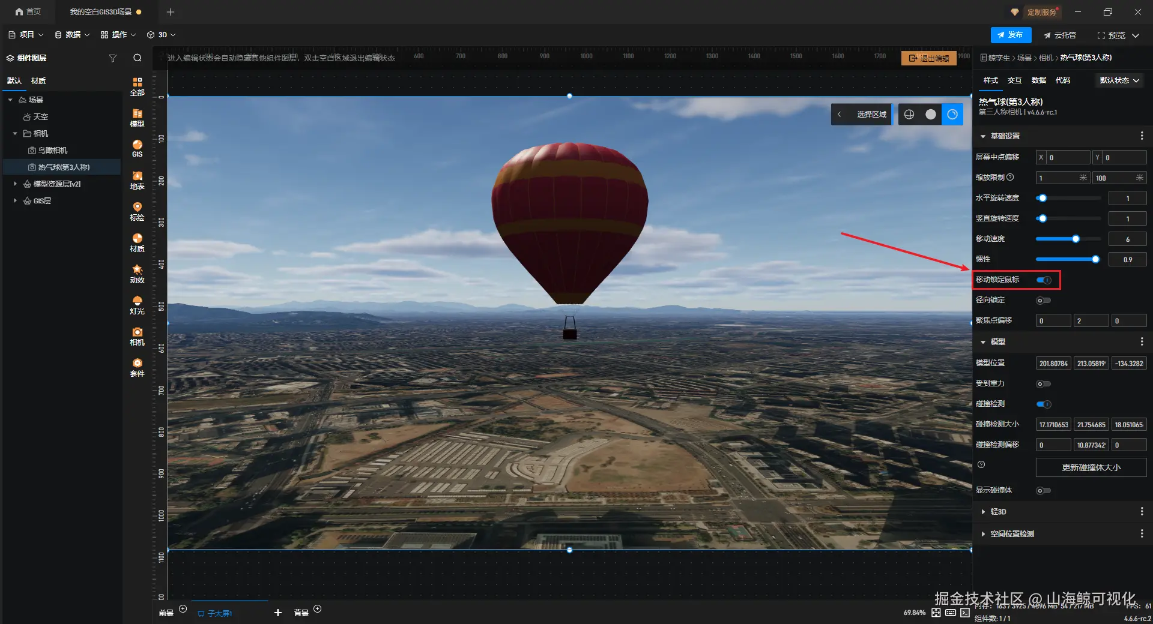1153x624 pixels.
Task: Open the 相机 sidebar category icon
Action: 138,336
